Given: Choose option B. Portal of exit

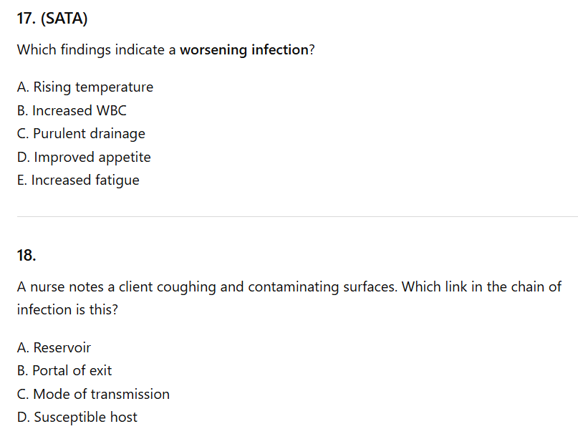Looking at the screenshot, I should tap(64, 371).
